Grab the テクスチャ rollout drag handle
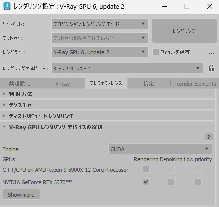The height and width of the screenshot is (207, 219). (x=210, y=104)
